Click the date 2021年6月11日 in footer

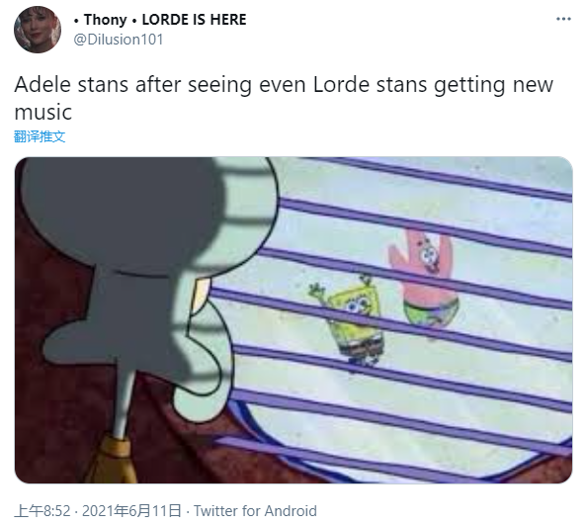pos(131,511)
